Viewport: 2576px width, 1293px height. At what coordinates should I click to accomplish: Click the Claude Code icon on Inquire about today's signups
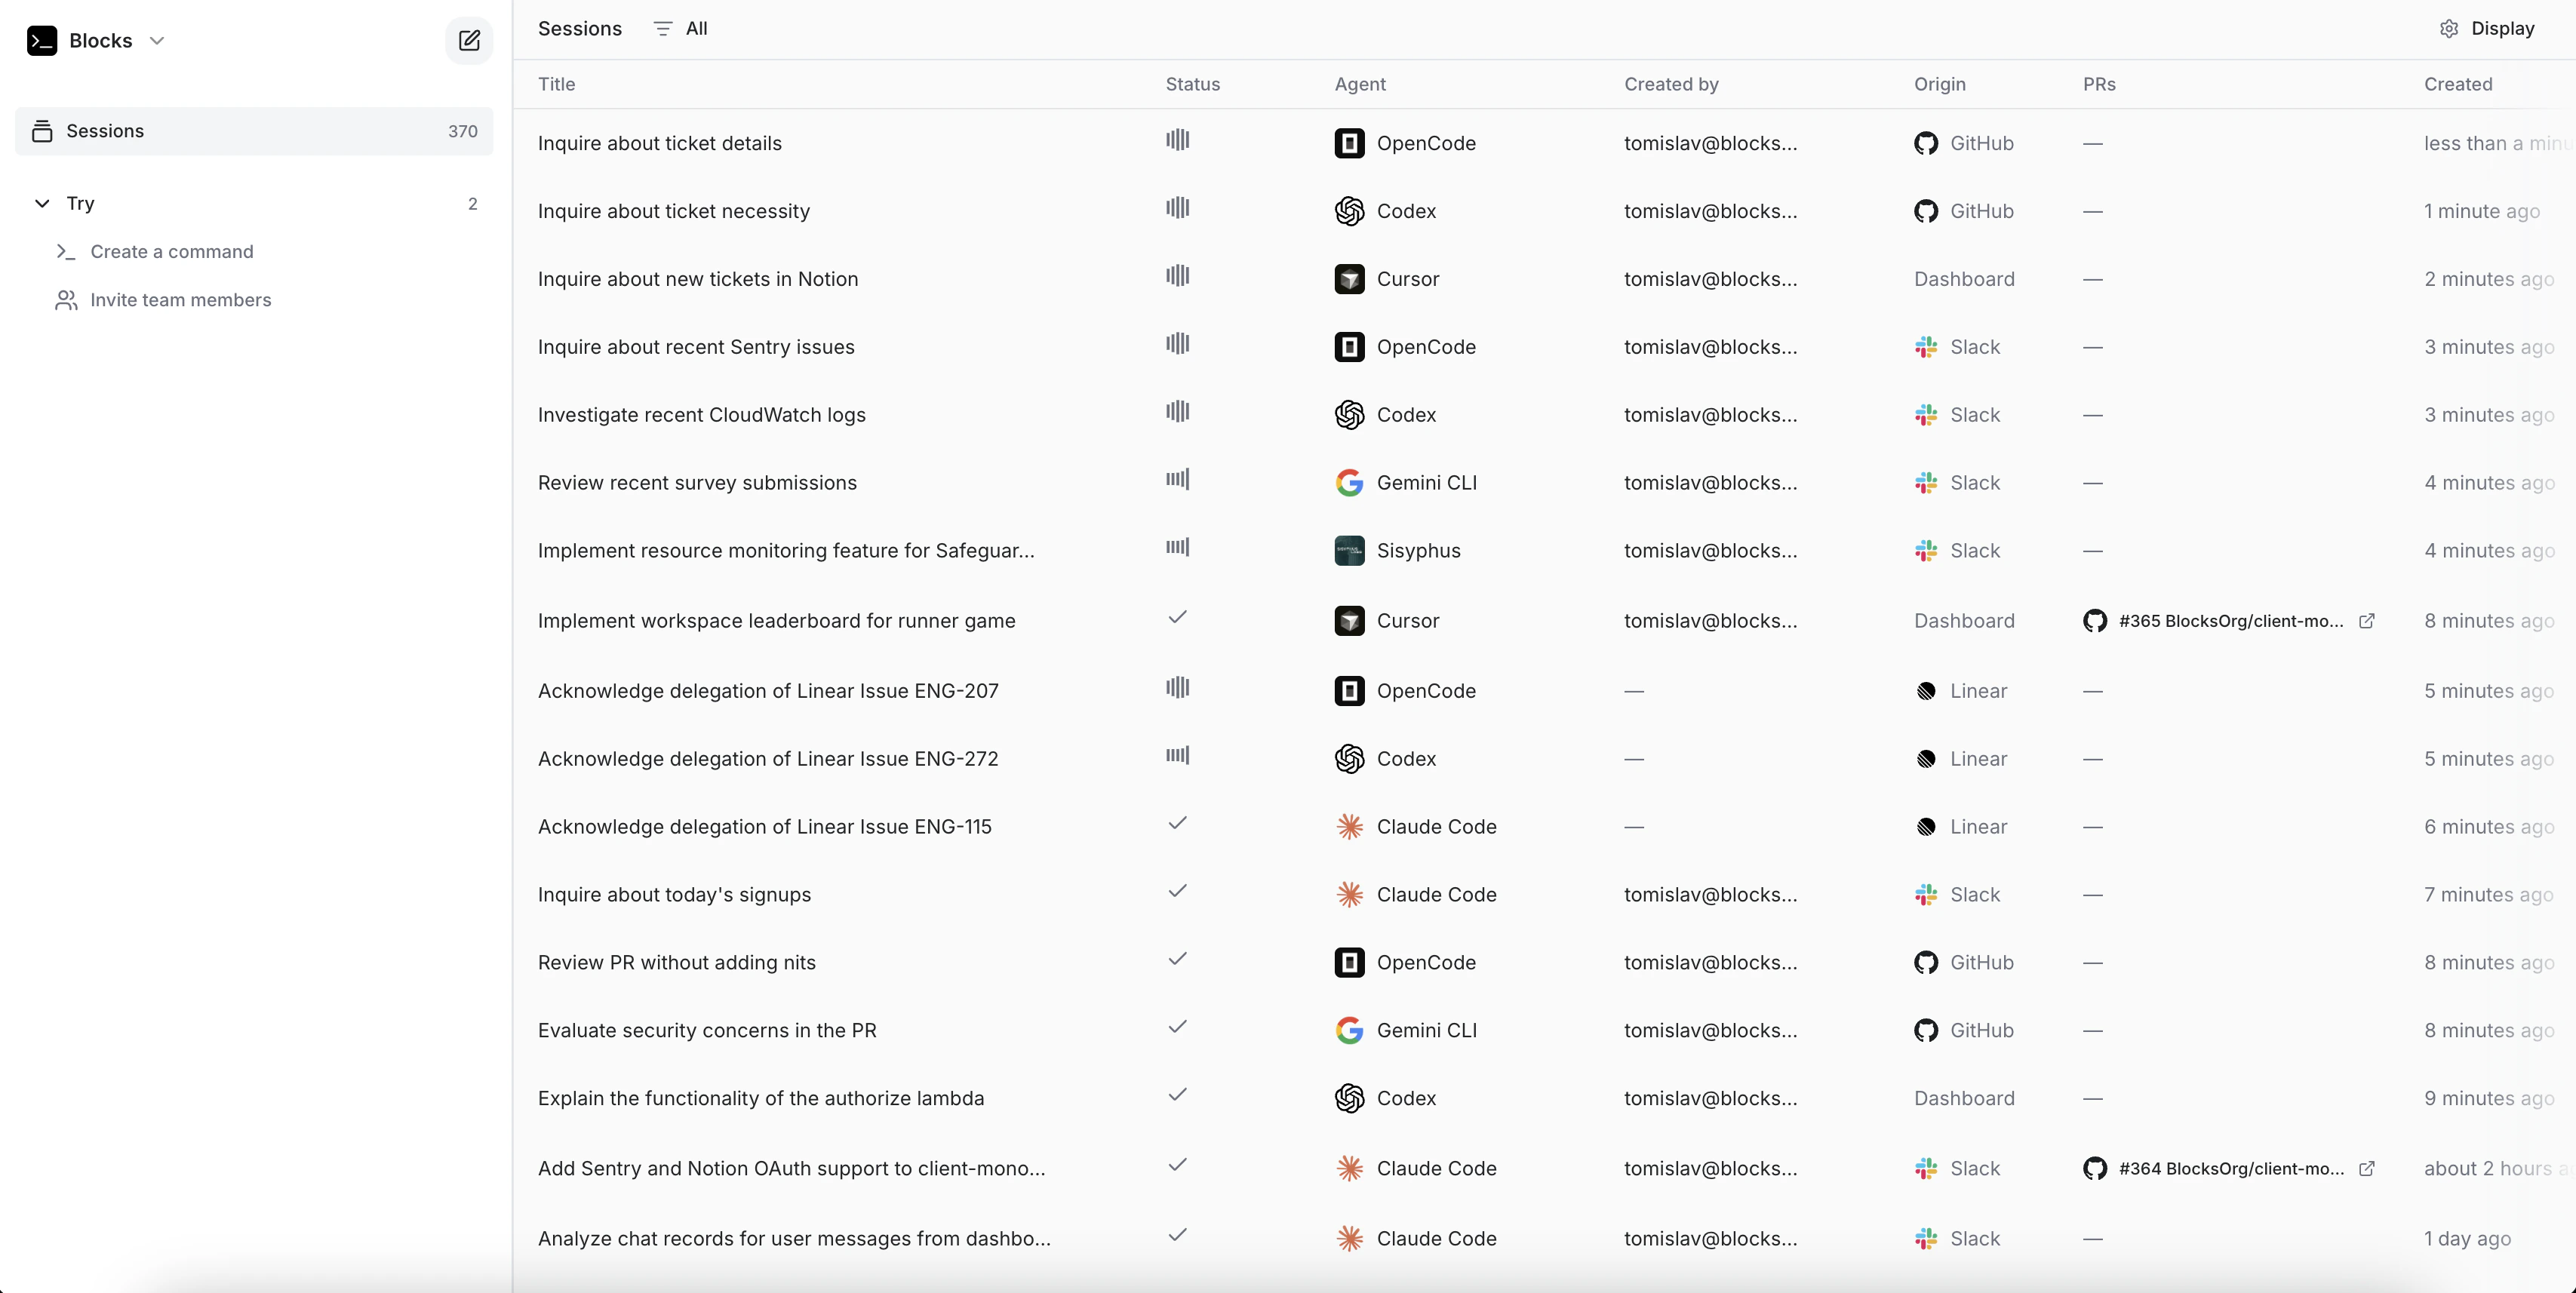pyautogui.click(x=1351, y=895)
